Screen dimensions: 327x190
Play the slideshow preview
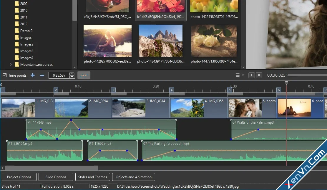point(252,75)
